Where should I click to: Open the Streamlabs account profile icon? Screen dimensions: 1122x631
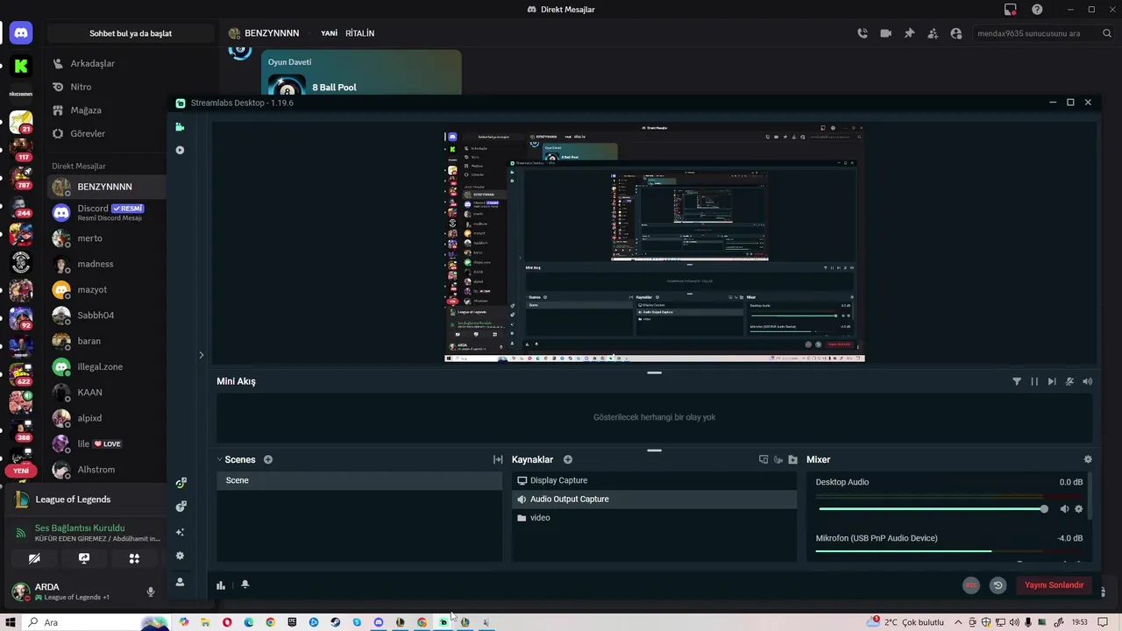coord(181,582)
